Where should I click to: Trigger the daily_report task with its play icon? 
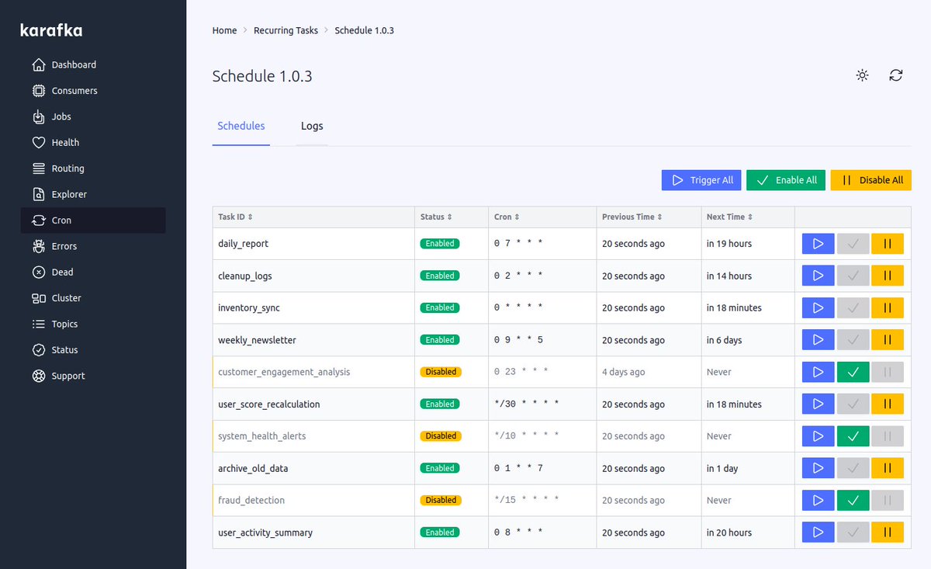click(x=818, y=243)
